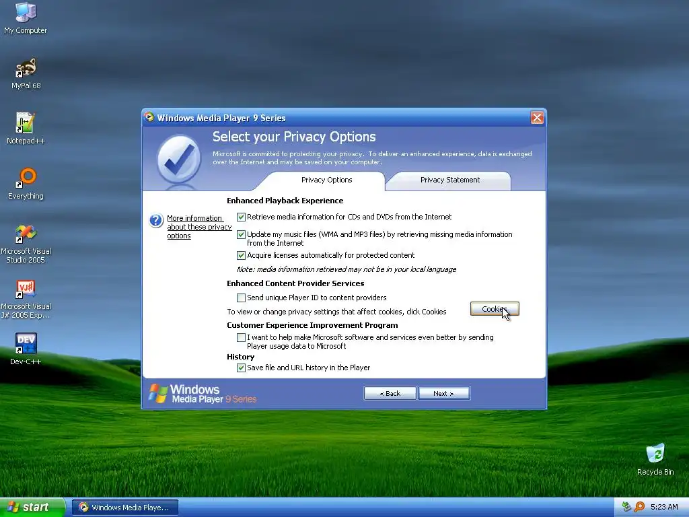This screenshot has width=689, height=517.
Task: Open the Recycle Bin
Action: [x=655, y=459]
